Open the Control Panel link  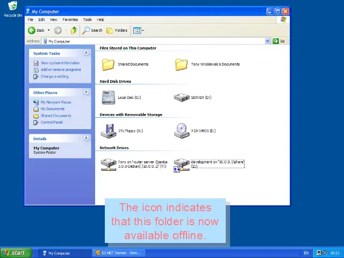pyautogui.click(x=51, y=123)
